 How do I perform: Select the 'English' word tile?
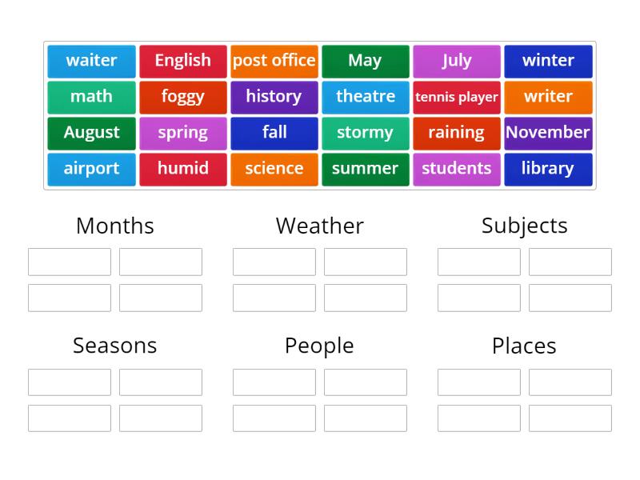point(182,61)
